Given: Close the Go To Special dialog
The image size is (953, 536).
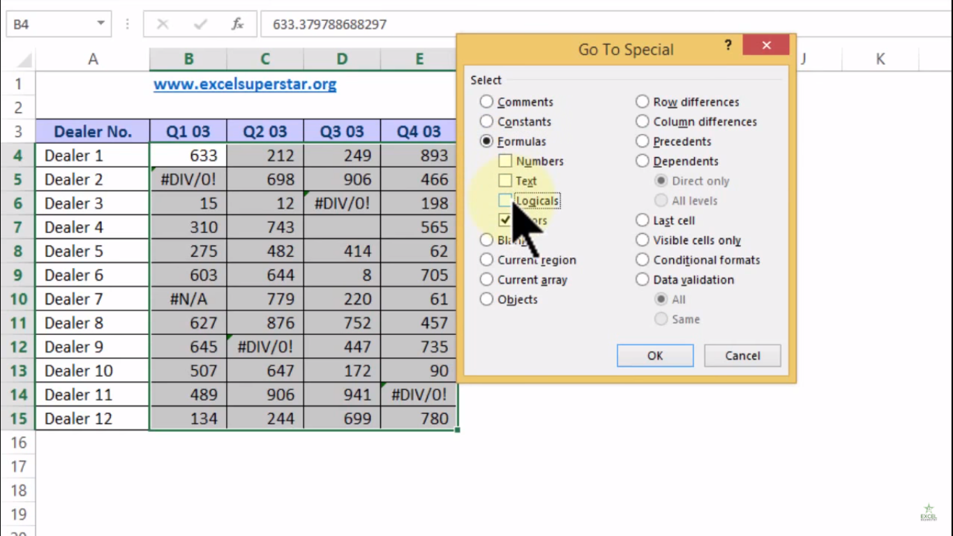Looking at the screenshot, I should pos(766,45).
